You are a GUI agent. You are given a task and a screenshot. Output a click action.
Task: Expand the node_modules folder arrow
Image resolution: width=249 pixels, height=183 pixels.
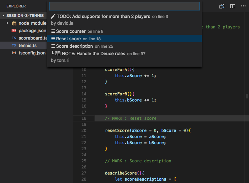(x=7, y=23)
